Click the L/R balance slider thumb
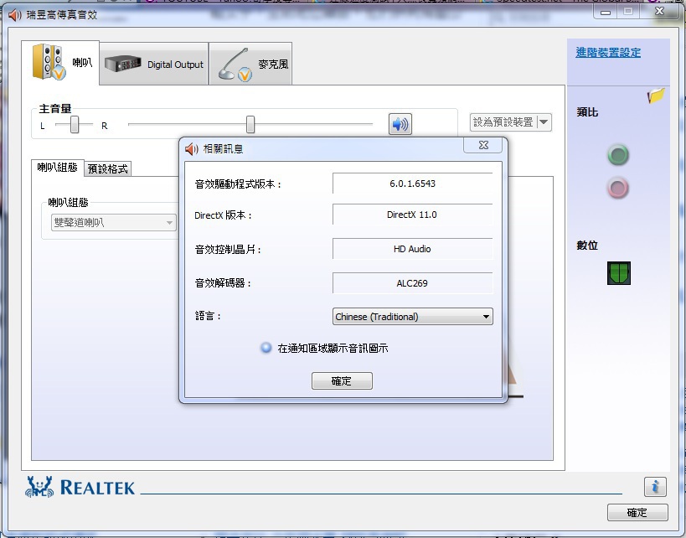 pos(75,125)
